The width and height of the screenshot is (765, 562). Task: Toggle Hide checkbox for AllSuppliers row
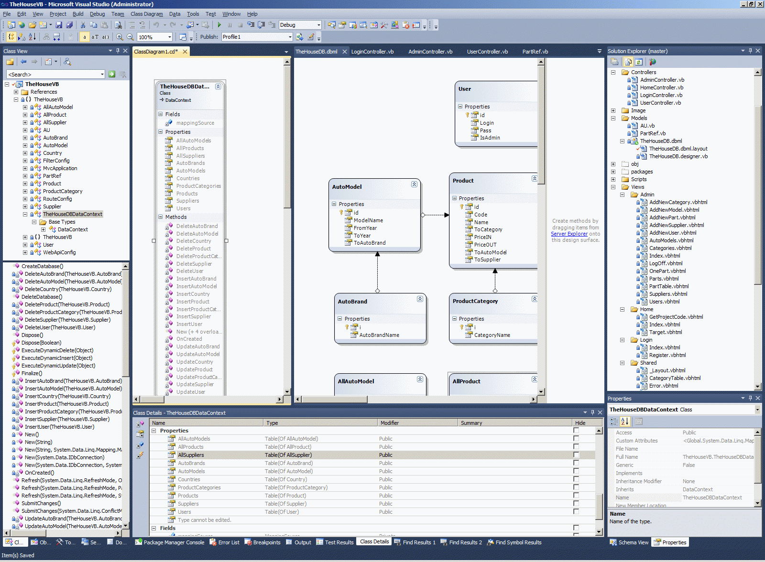point(576,454)
